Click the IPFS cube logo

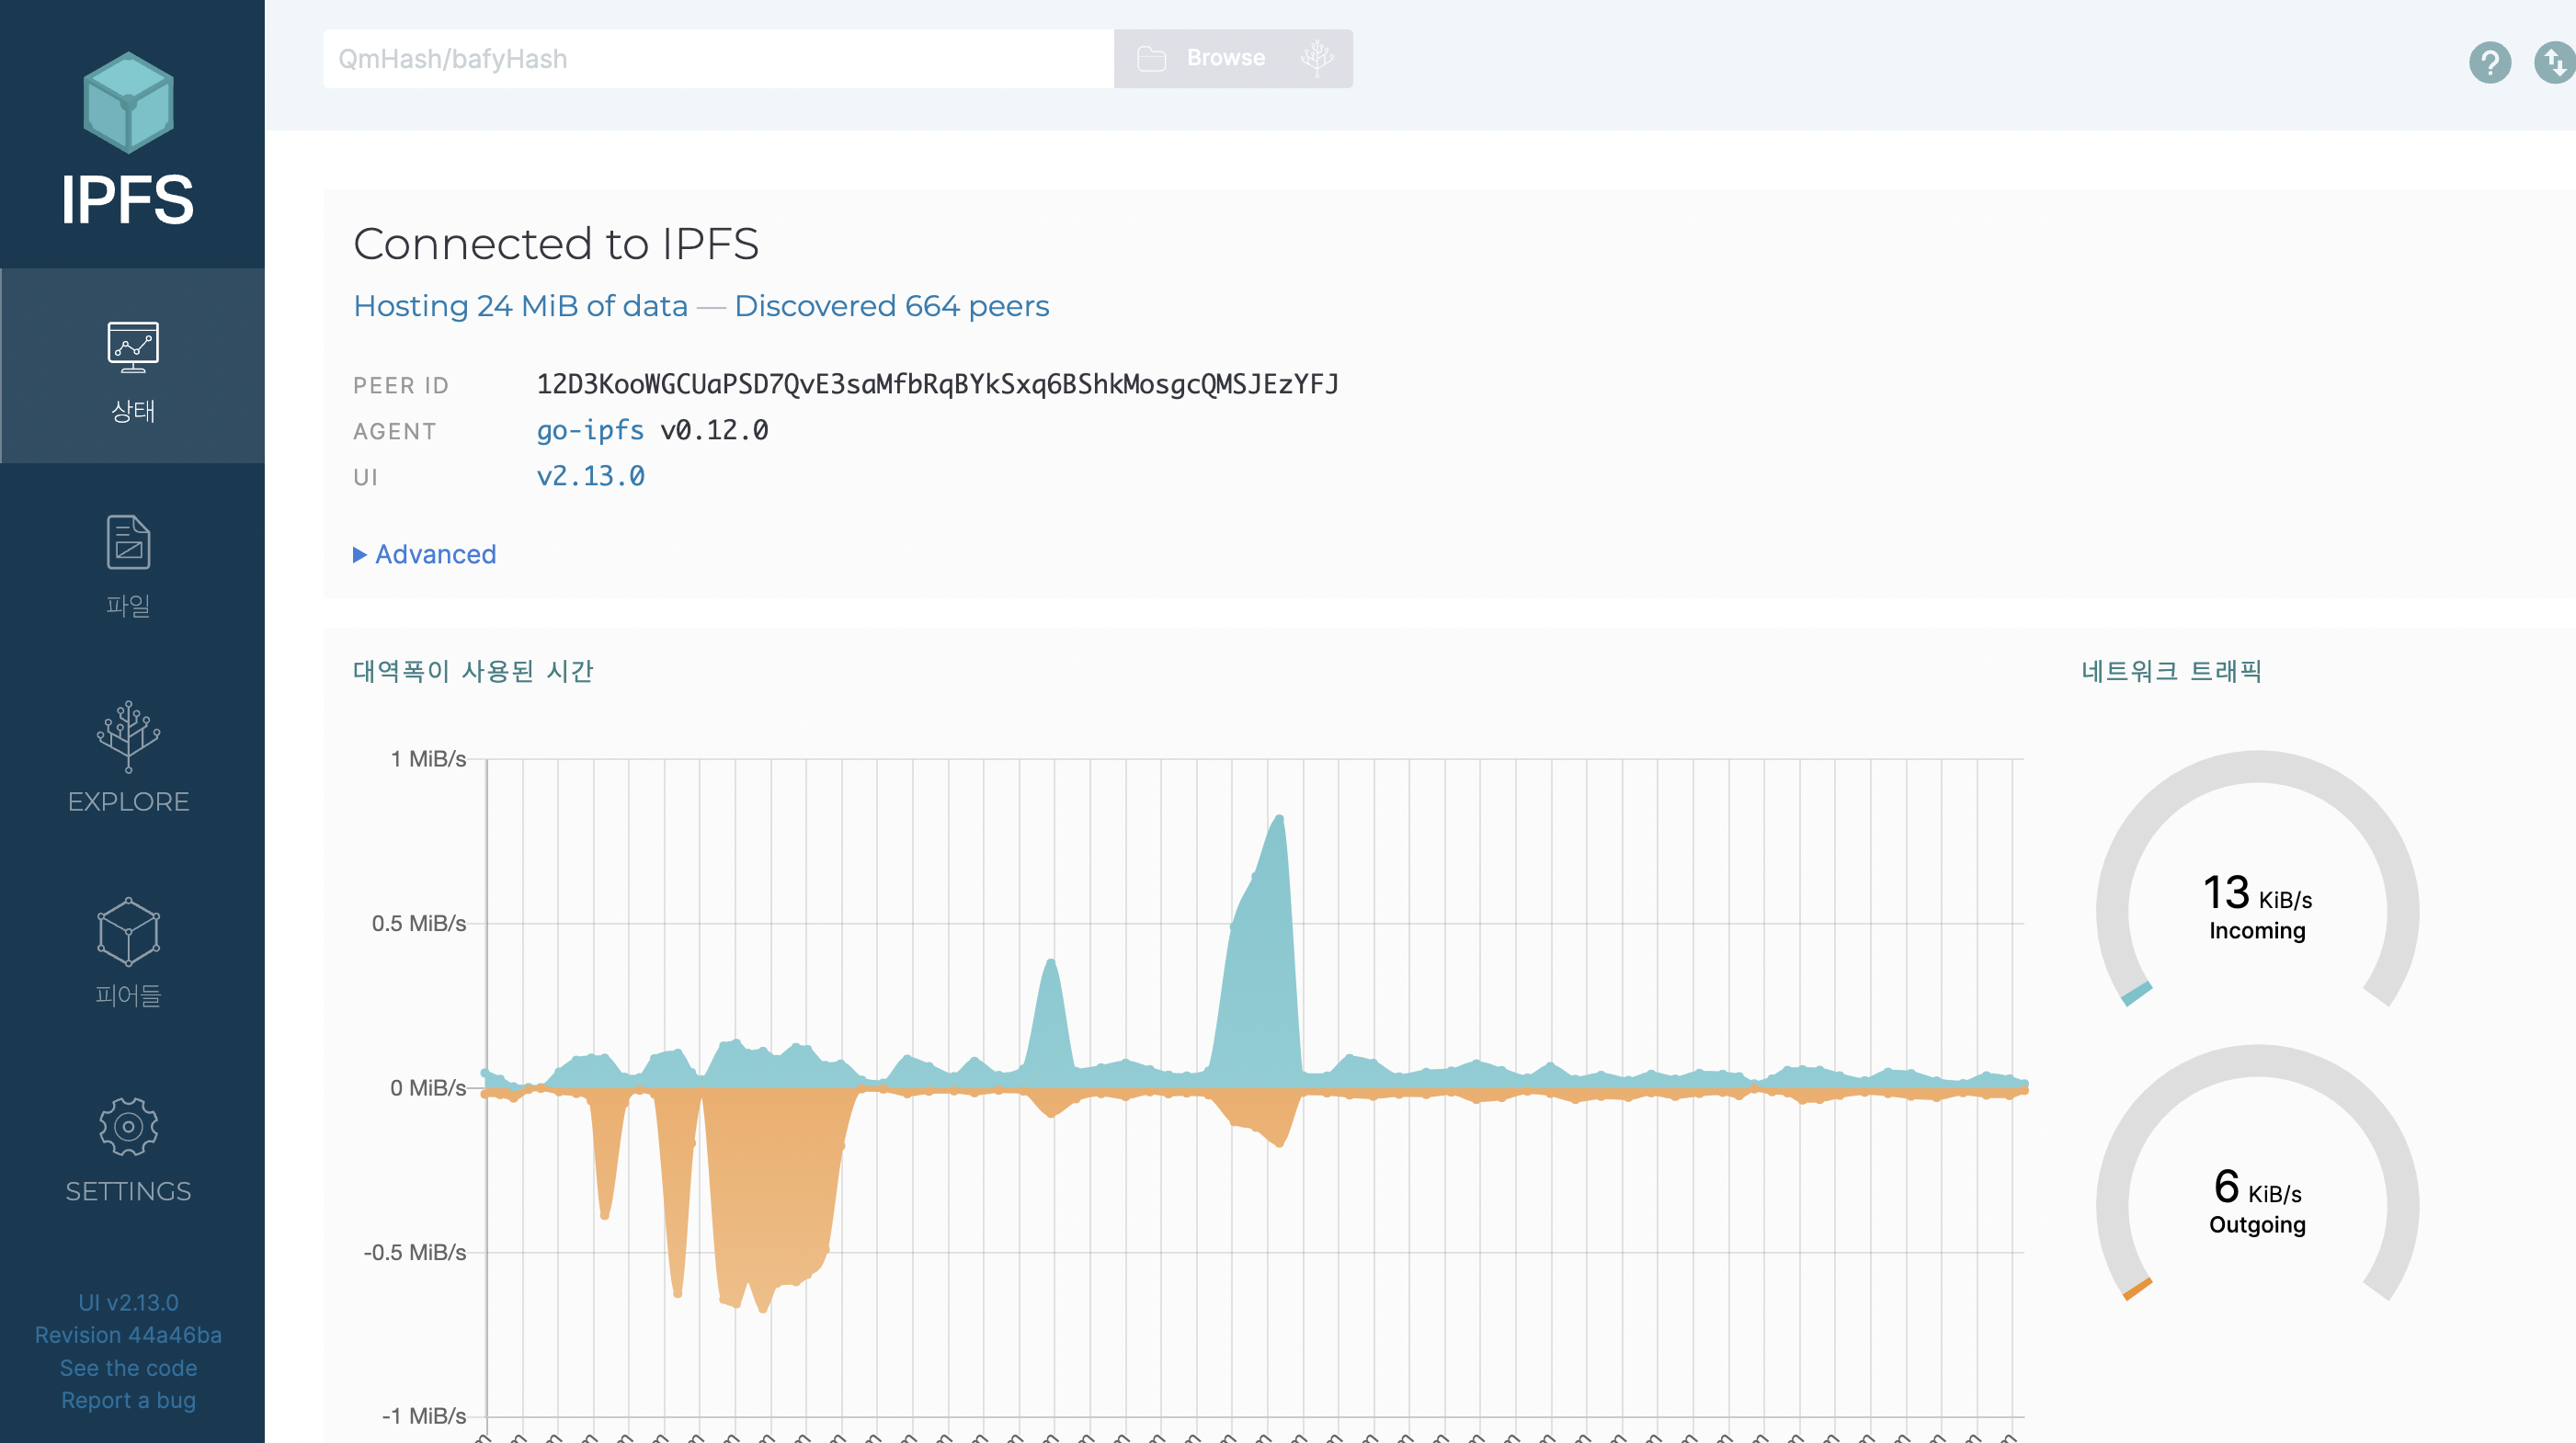[x=128, y=102]
